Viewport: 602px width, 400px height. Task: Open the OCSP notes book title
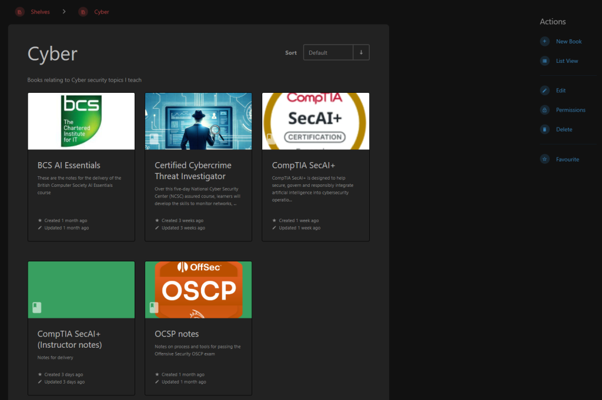(x=176, y=334)
